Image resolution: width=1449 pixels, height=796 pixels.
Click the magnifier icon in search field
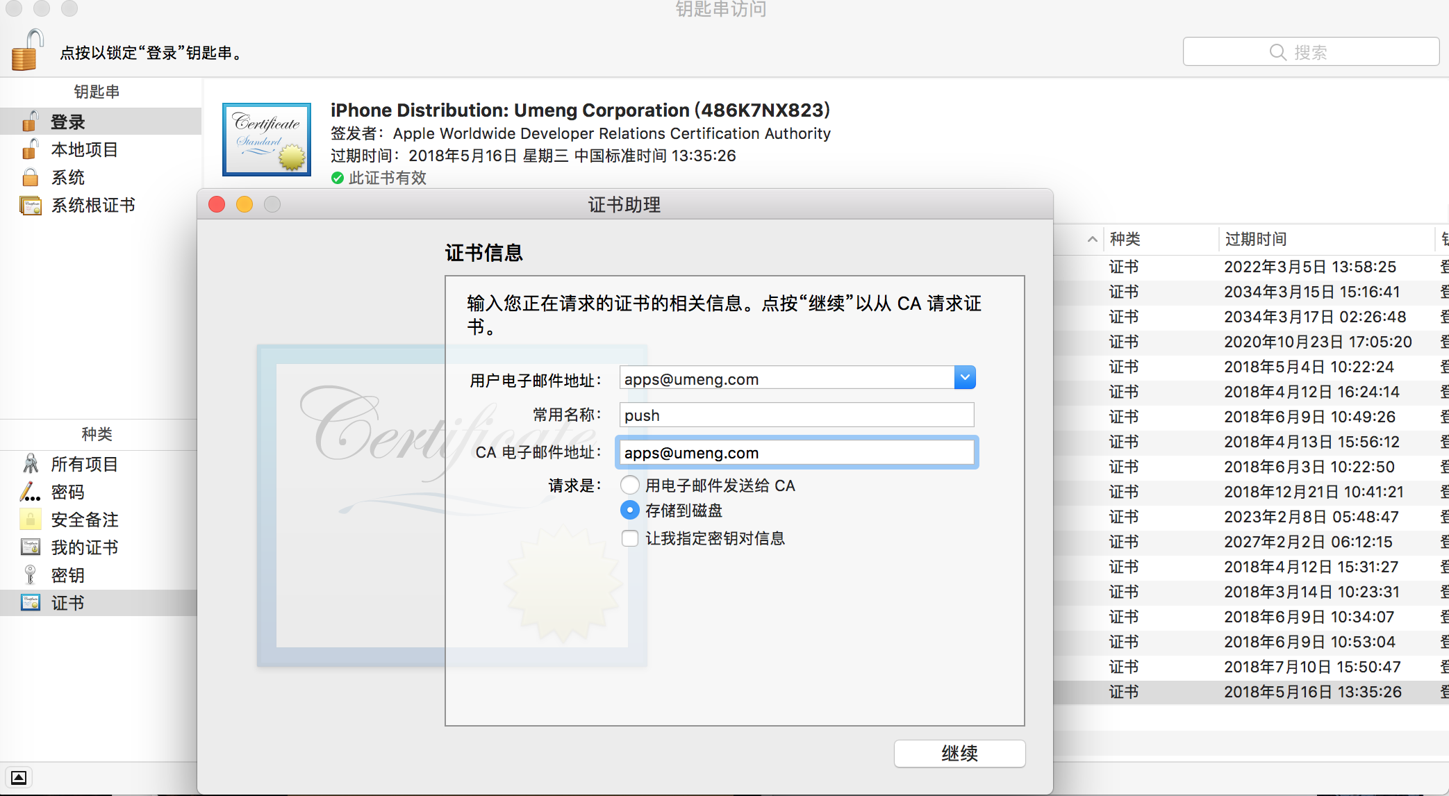[x=1277, y=52]
